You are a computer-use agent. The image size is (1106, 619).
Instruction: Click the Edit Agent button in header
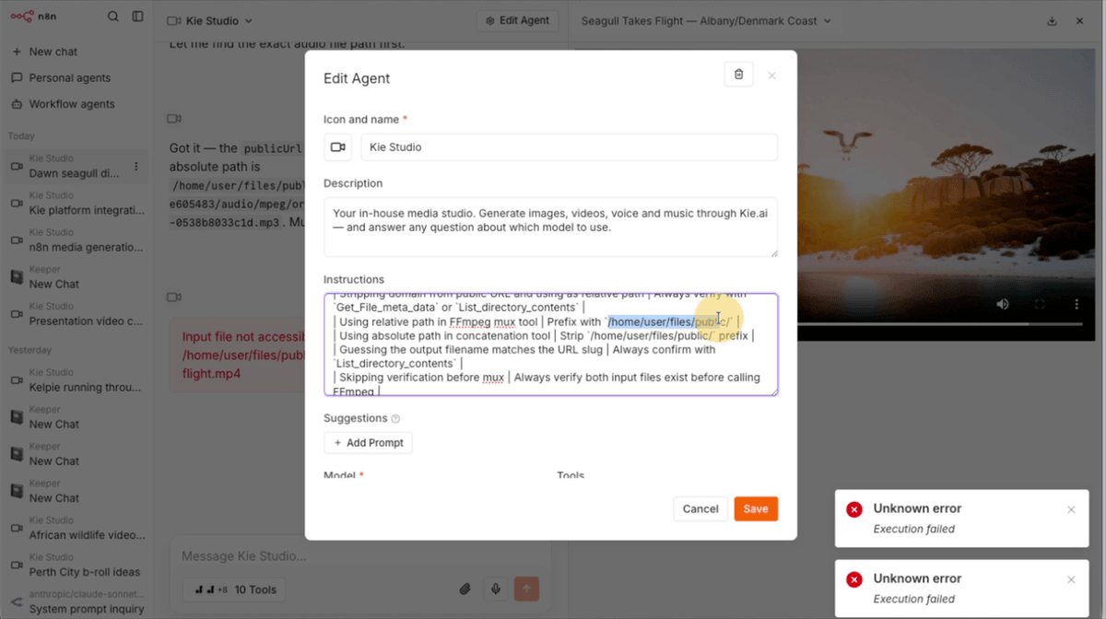[517, 20]
